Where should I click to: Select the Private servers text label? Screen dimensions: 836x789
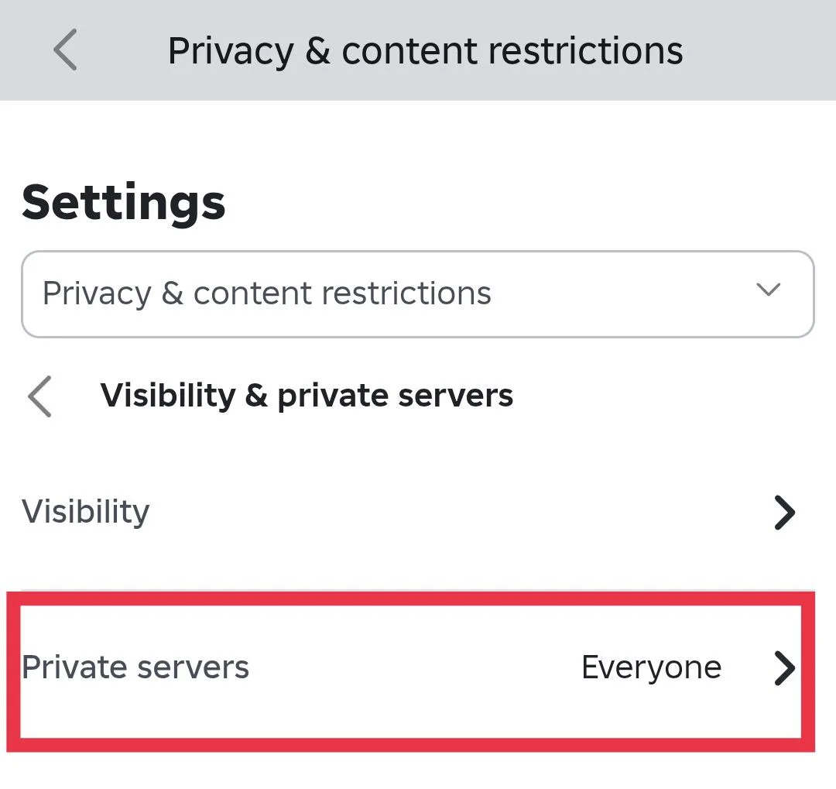(x=136, y=667)
